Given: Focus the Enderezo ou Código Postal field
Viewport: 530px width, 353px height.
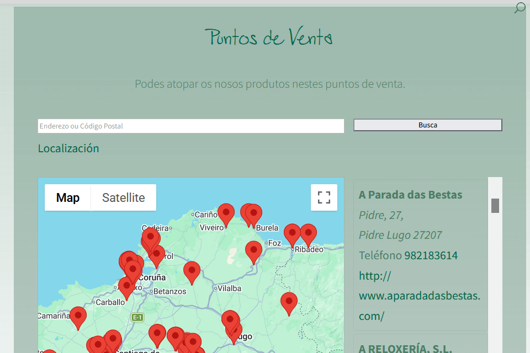Looking at the screenshot, I should pyautogui.click(x=191, y=126).
